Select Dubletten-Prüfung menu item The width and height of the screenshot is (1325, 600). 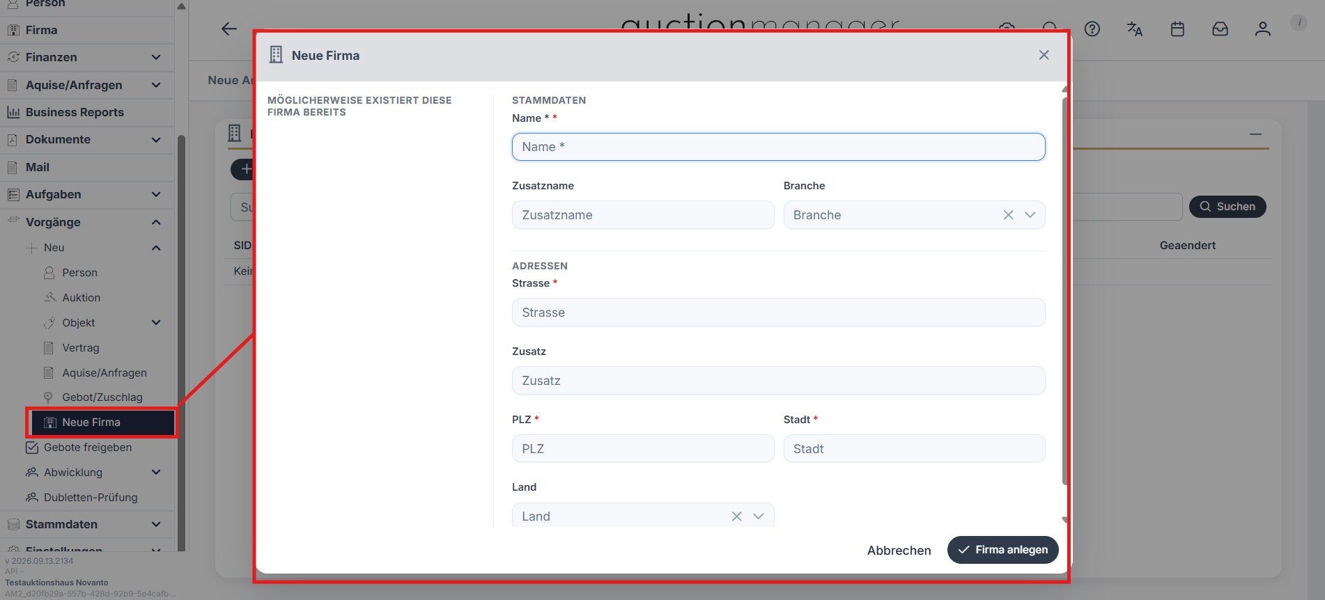(91, 497)
